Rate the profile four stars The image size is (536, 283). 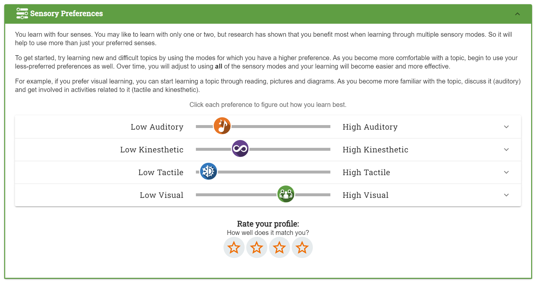(302, 248)
